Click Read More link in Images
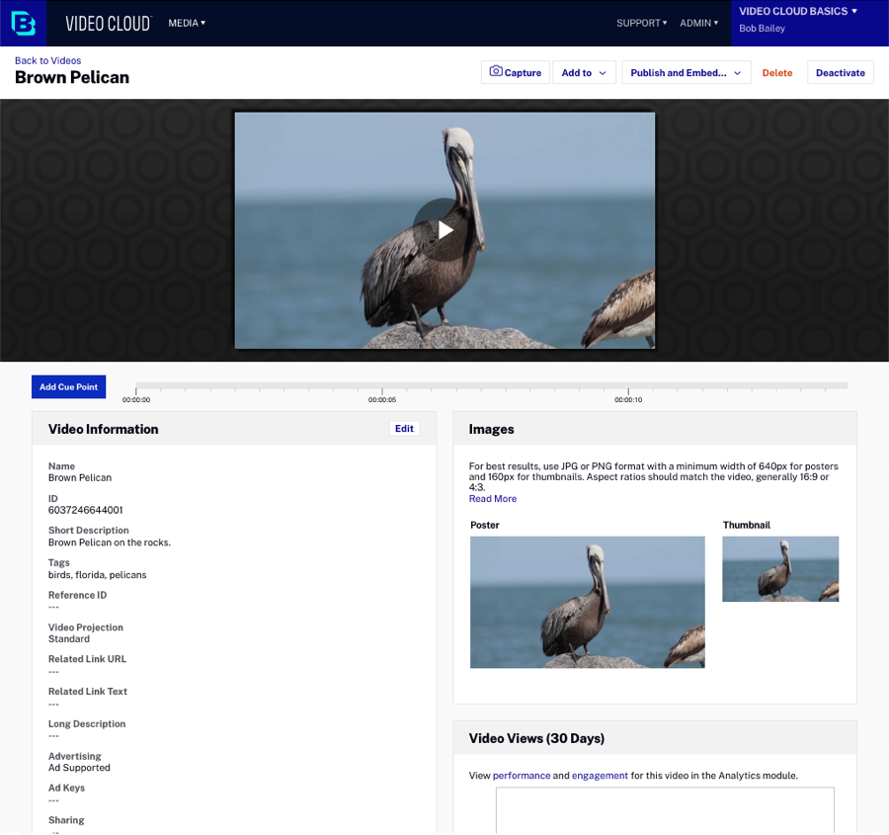Image resolution: width=889 pixels, height=835 pixels. 493,499
